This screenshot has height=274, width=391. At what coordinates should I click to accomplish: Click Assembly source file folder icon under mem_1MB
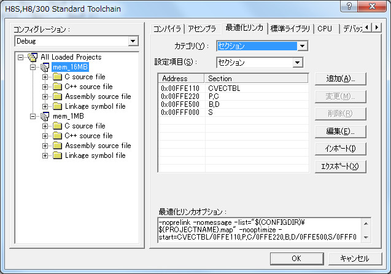[x=57, y=146]
